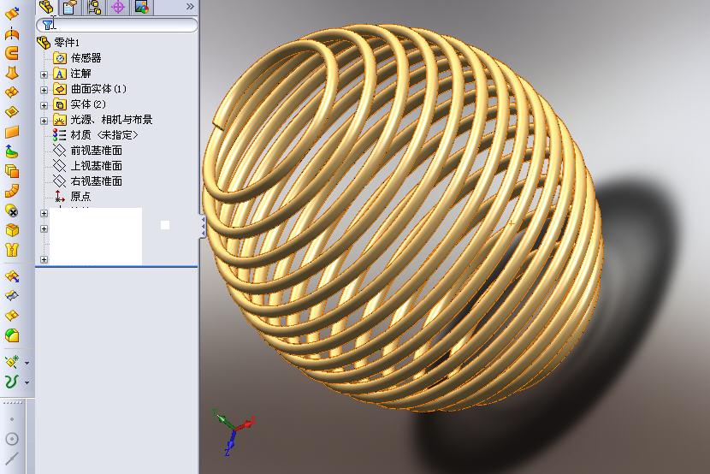Select the Lofted Surface tool
Screen dimensions: 710x474
(x=12, y=73)
